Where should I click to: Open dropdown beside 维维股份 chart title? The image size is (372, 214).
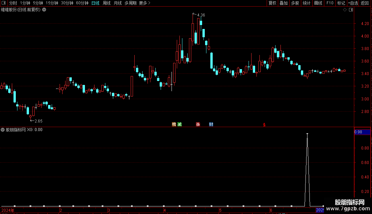coord(44,10)
